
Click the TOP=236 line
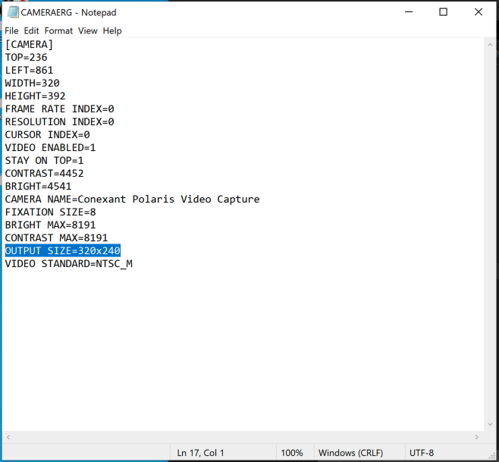point(26,58)
